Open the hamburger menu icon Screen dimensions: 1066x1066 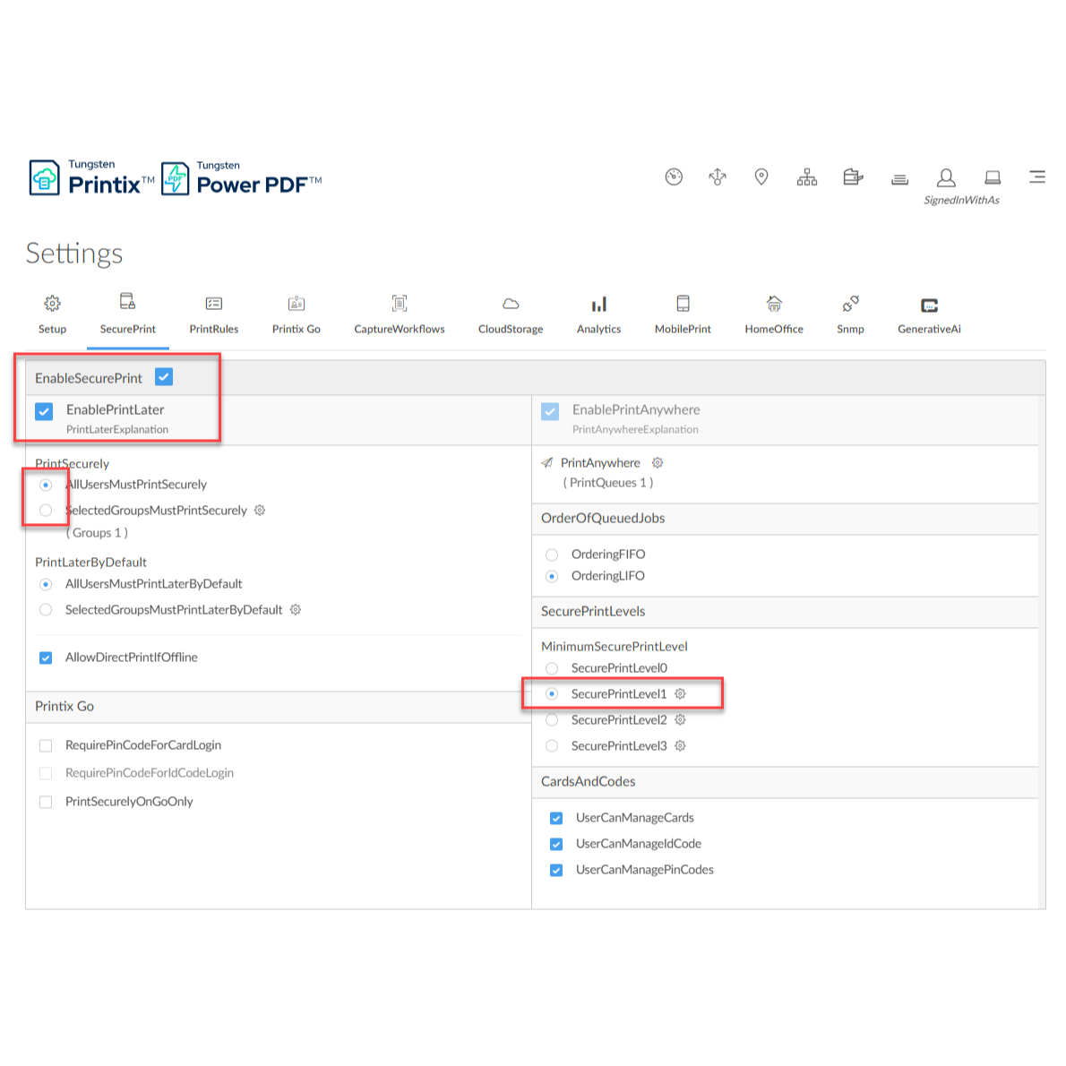(1036, 177)
